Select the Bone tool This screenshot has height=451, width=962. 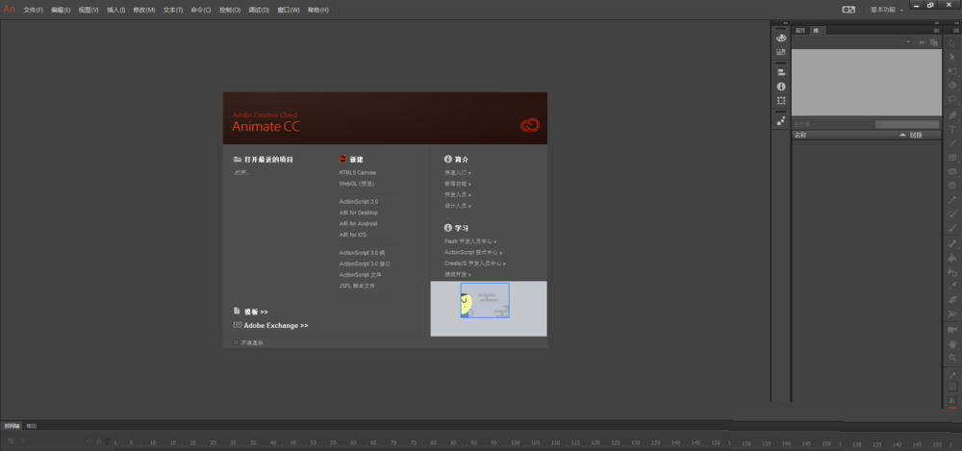(952, 244)
